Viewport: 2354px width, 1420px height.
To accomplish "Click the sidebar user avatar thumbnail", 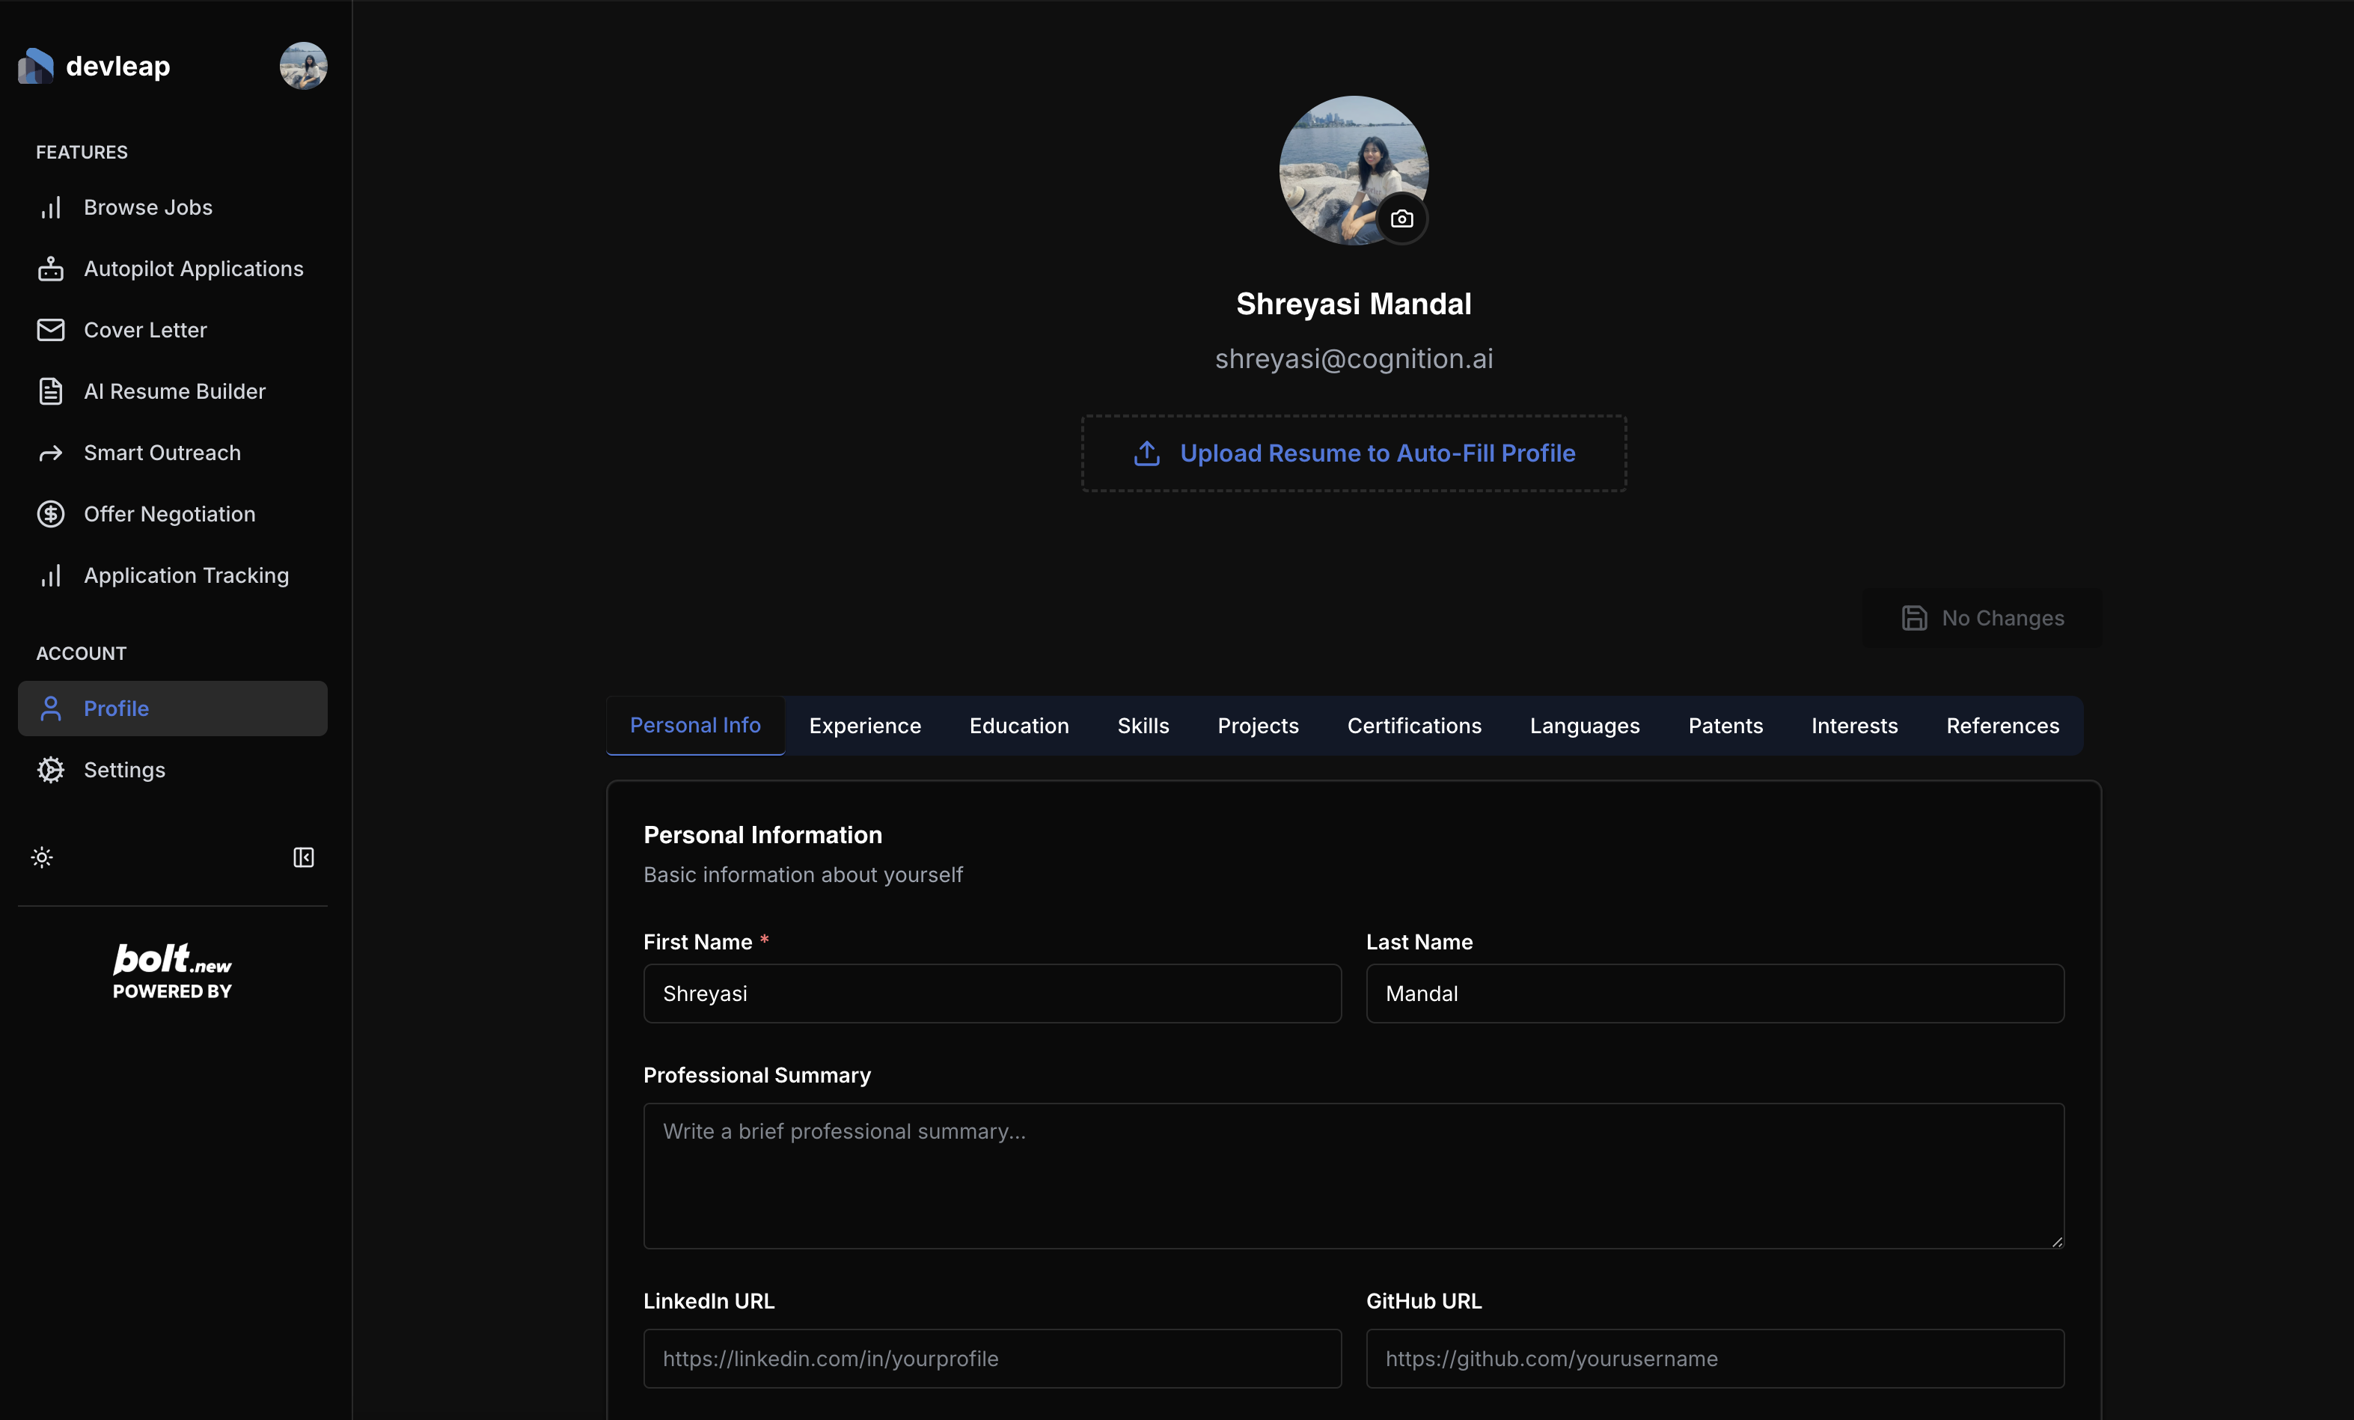I will point(303,66).
